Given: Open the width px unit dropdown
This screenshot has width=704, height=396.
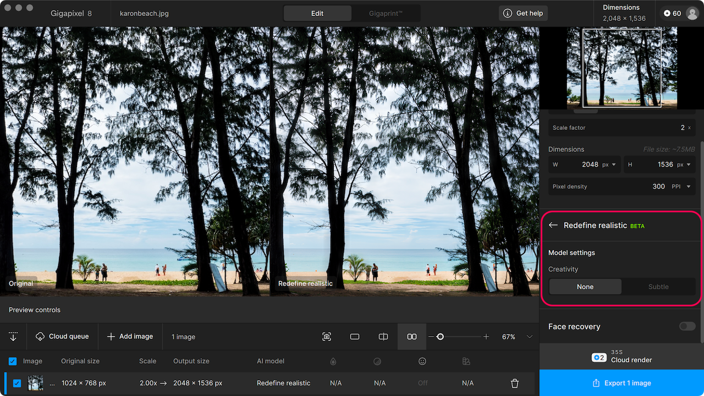Looking at the screenshot, I should coord(609,164).
